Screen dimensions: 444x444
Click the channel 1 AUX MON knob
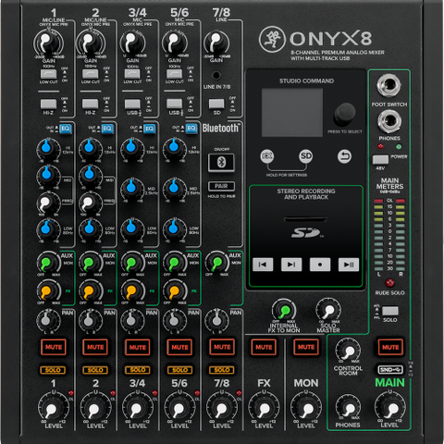click(x=48, y=263)
